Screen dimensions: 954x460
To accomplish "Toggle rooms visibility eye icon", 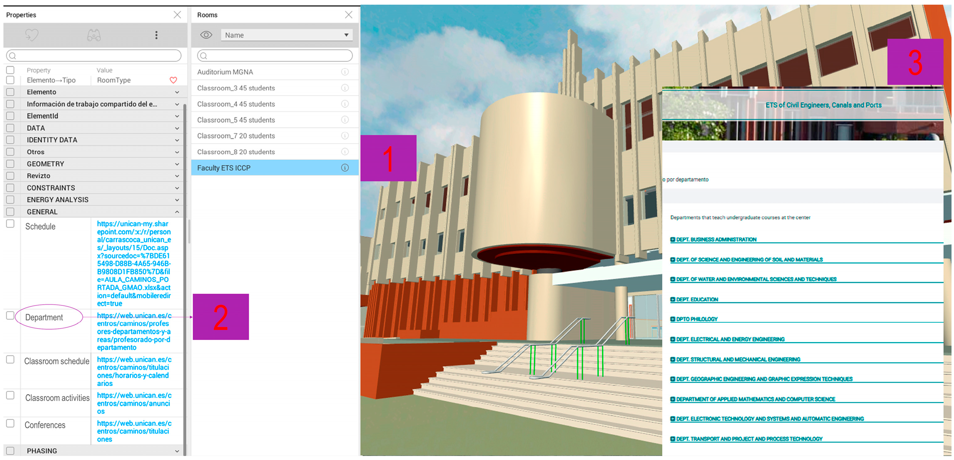I will 206,35.
